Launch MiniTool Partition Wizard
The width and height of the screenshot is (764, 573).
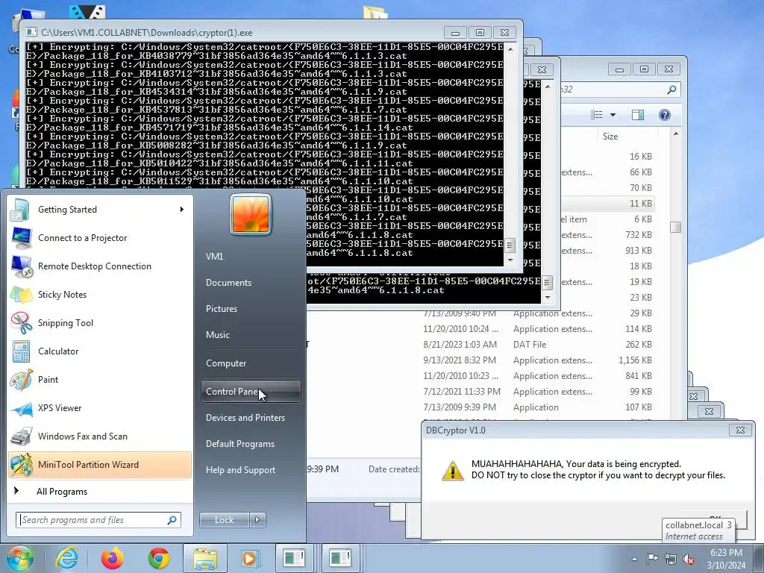click(100, 464)
